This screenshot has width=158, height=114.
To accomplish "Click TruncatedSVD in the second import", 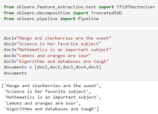I will click(106, 13).
